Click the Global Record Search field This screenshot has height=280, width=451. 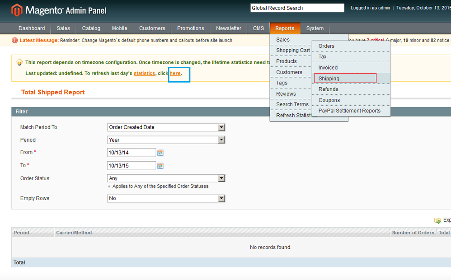(297, 8)
